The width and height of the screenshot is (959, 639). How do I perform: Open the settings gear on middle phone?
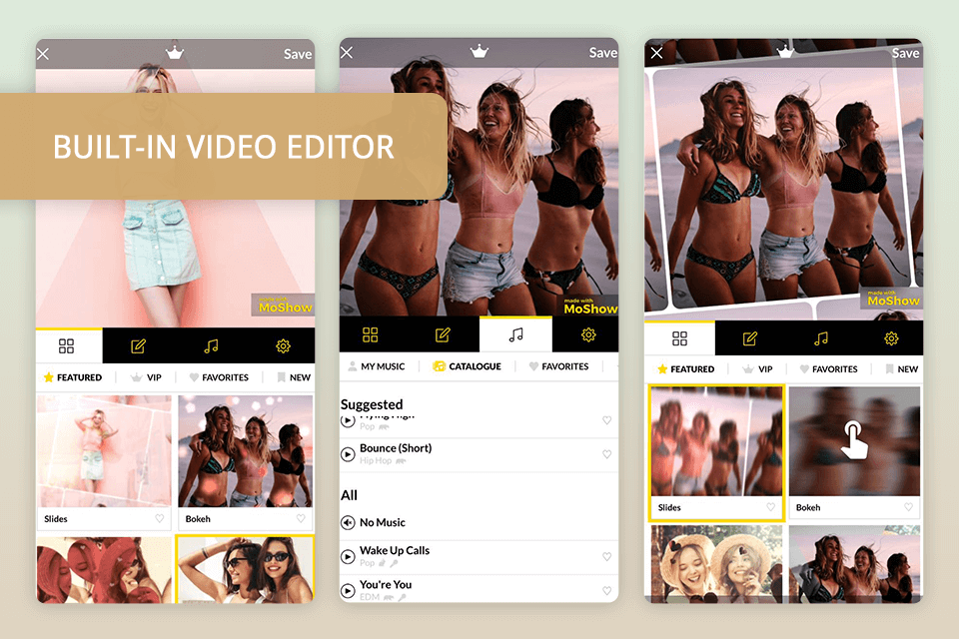[588, 334]
